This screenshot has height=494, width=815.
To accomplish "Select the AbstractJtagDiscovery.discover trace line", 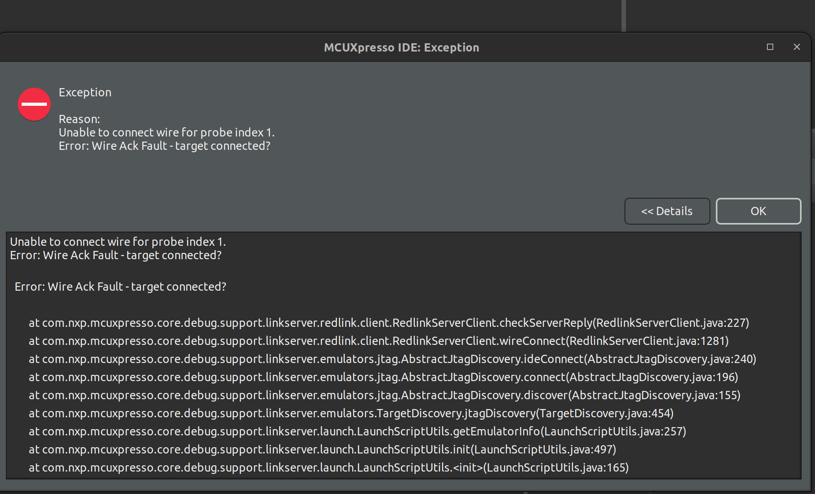I will [x=384, y=395].
